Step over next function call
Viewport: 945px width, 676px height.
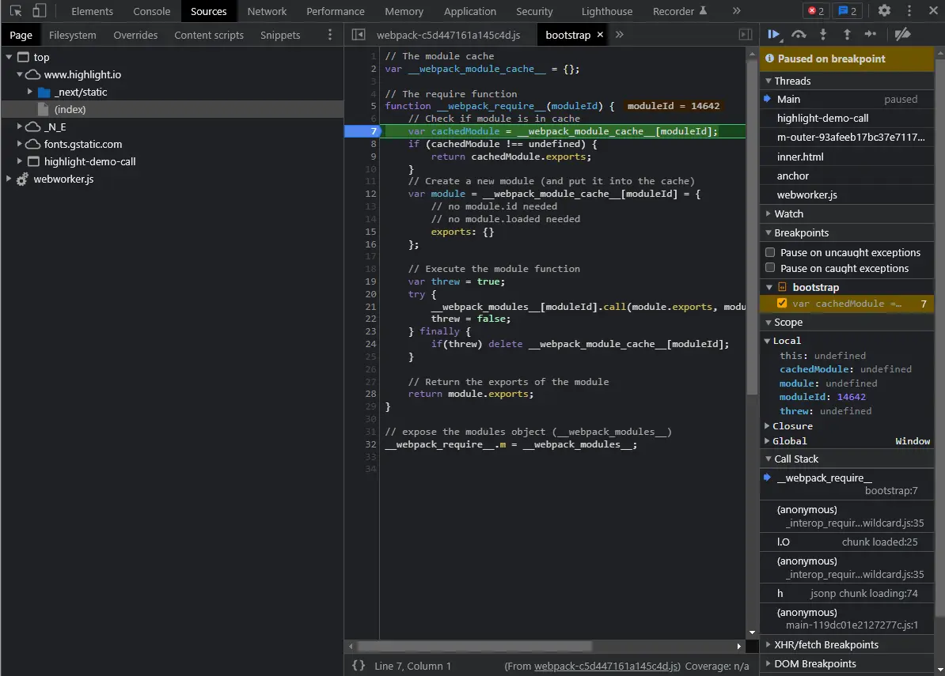click(799, 34)
